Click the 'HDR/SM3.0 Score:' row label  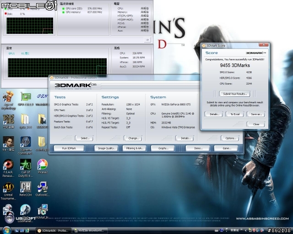230,78
